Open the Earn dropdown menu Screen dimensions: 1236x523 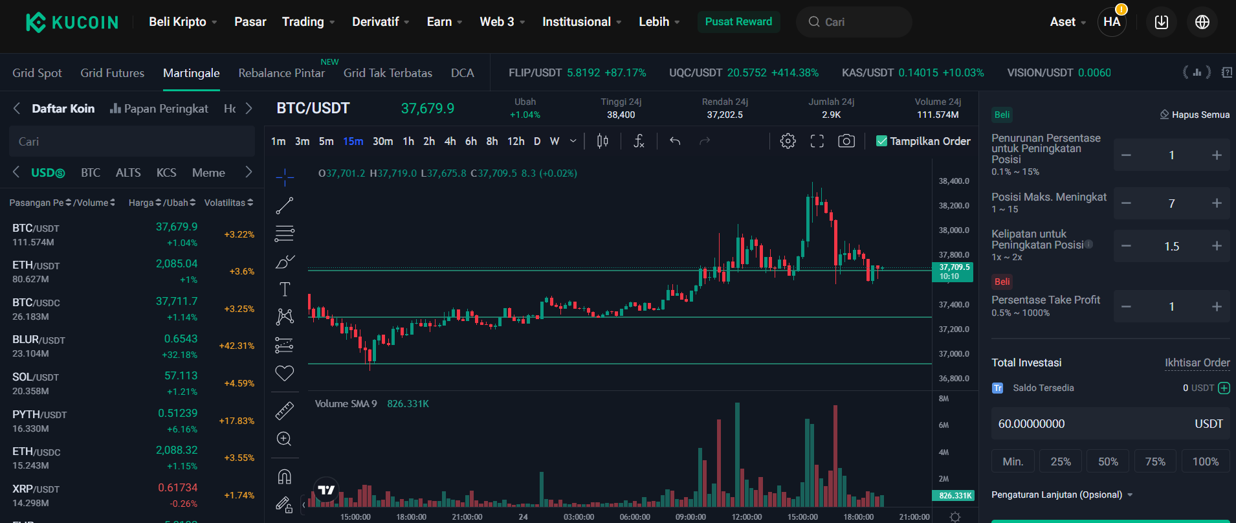click(445, 22)
